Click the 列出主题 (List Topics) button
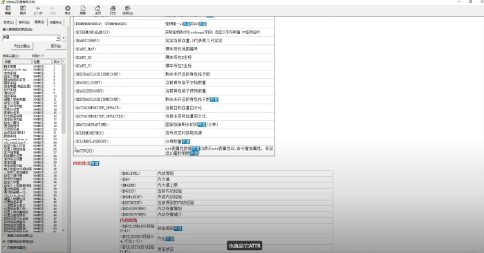 tap(22, 46)
